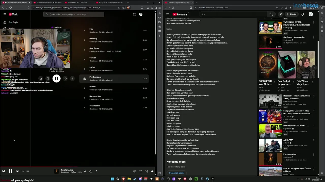The width and height of the screenshot is (325, 182).
Task: Open Steam from the taskbar
Action: (135, 179)
